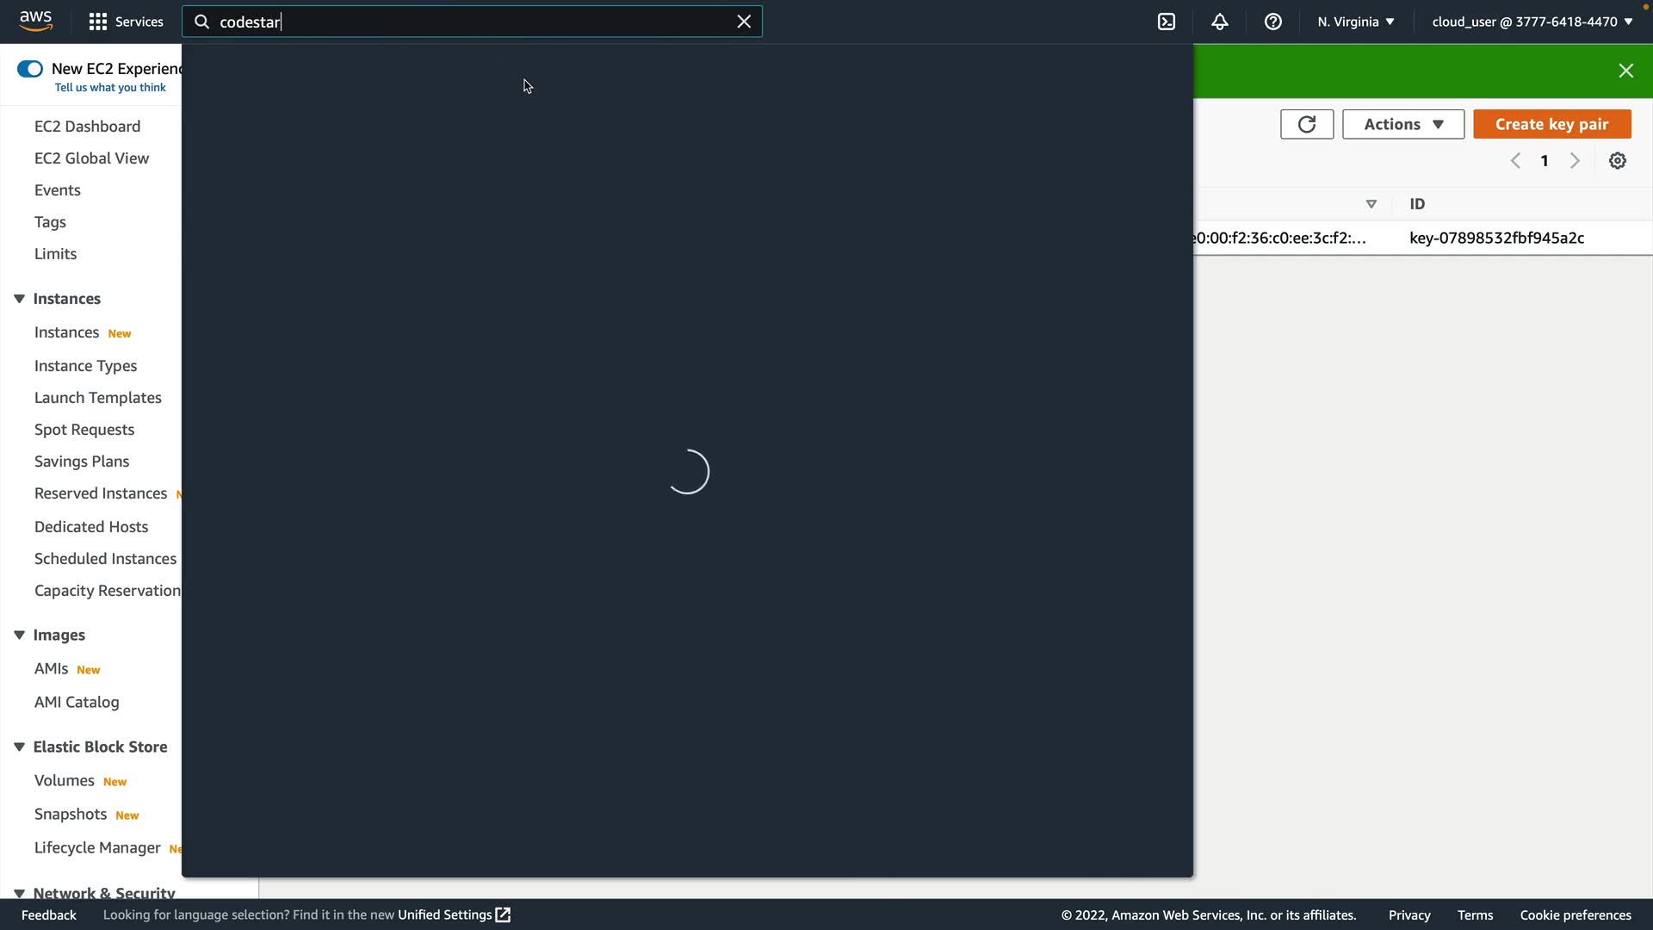
Task: Open the notifications bell
Action: point(1220,22)
